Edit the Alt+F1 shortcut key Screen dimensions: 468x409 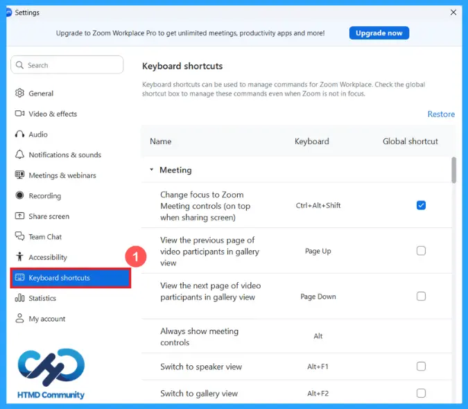tap(318, 366)
